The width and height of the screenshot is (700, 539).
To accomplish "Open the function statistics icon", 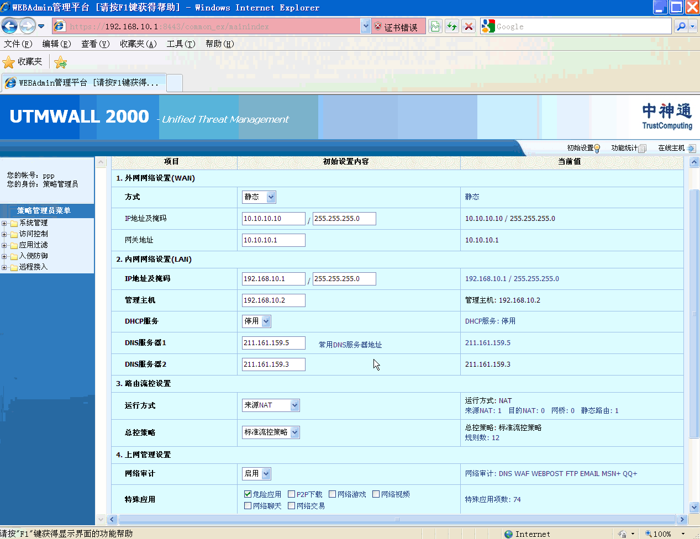I will coord(641,148).
